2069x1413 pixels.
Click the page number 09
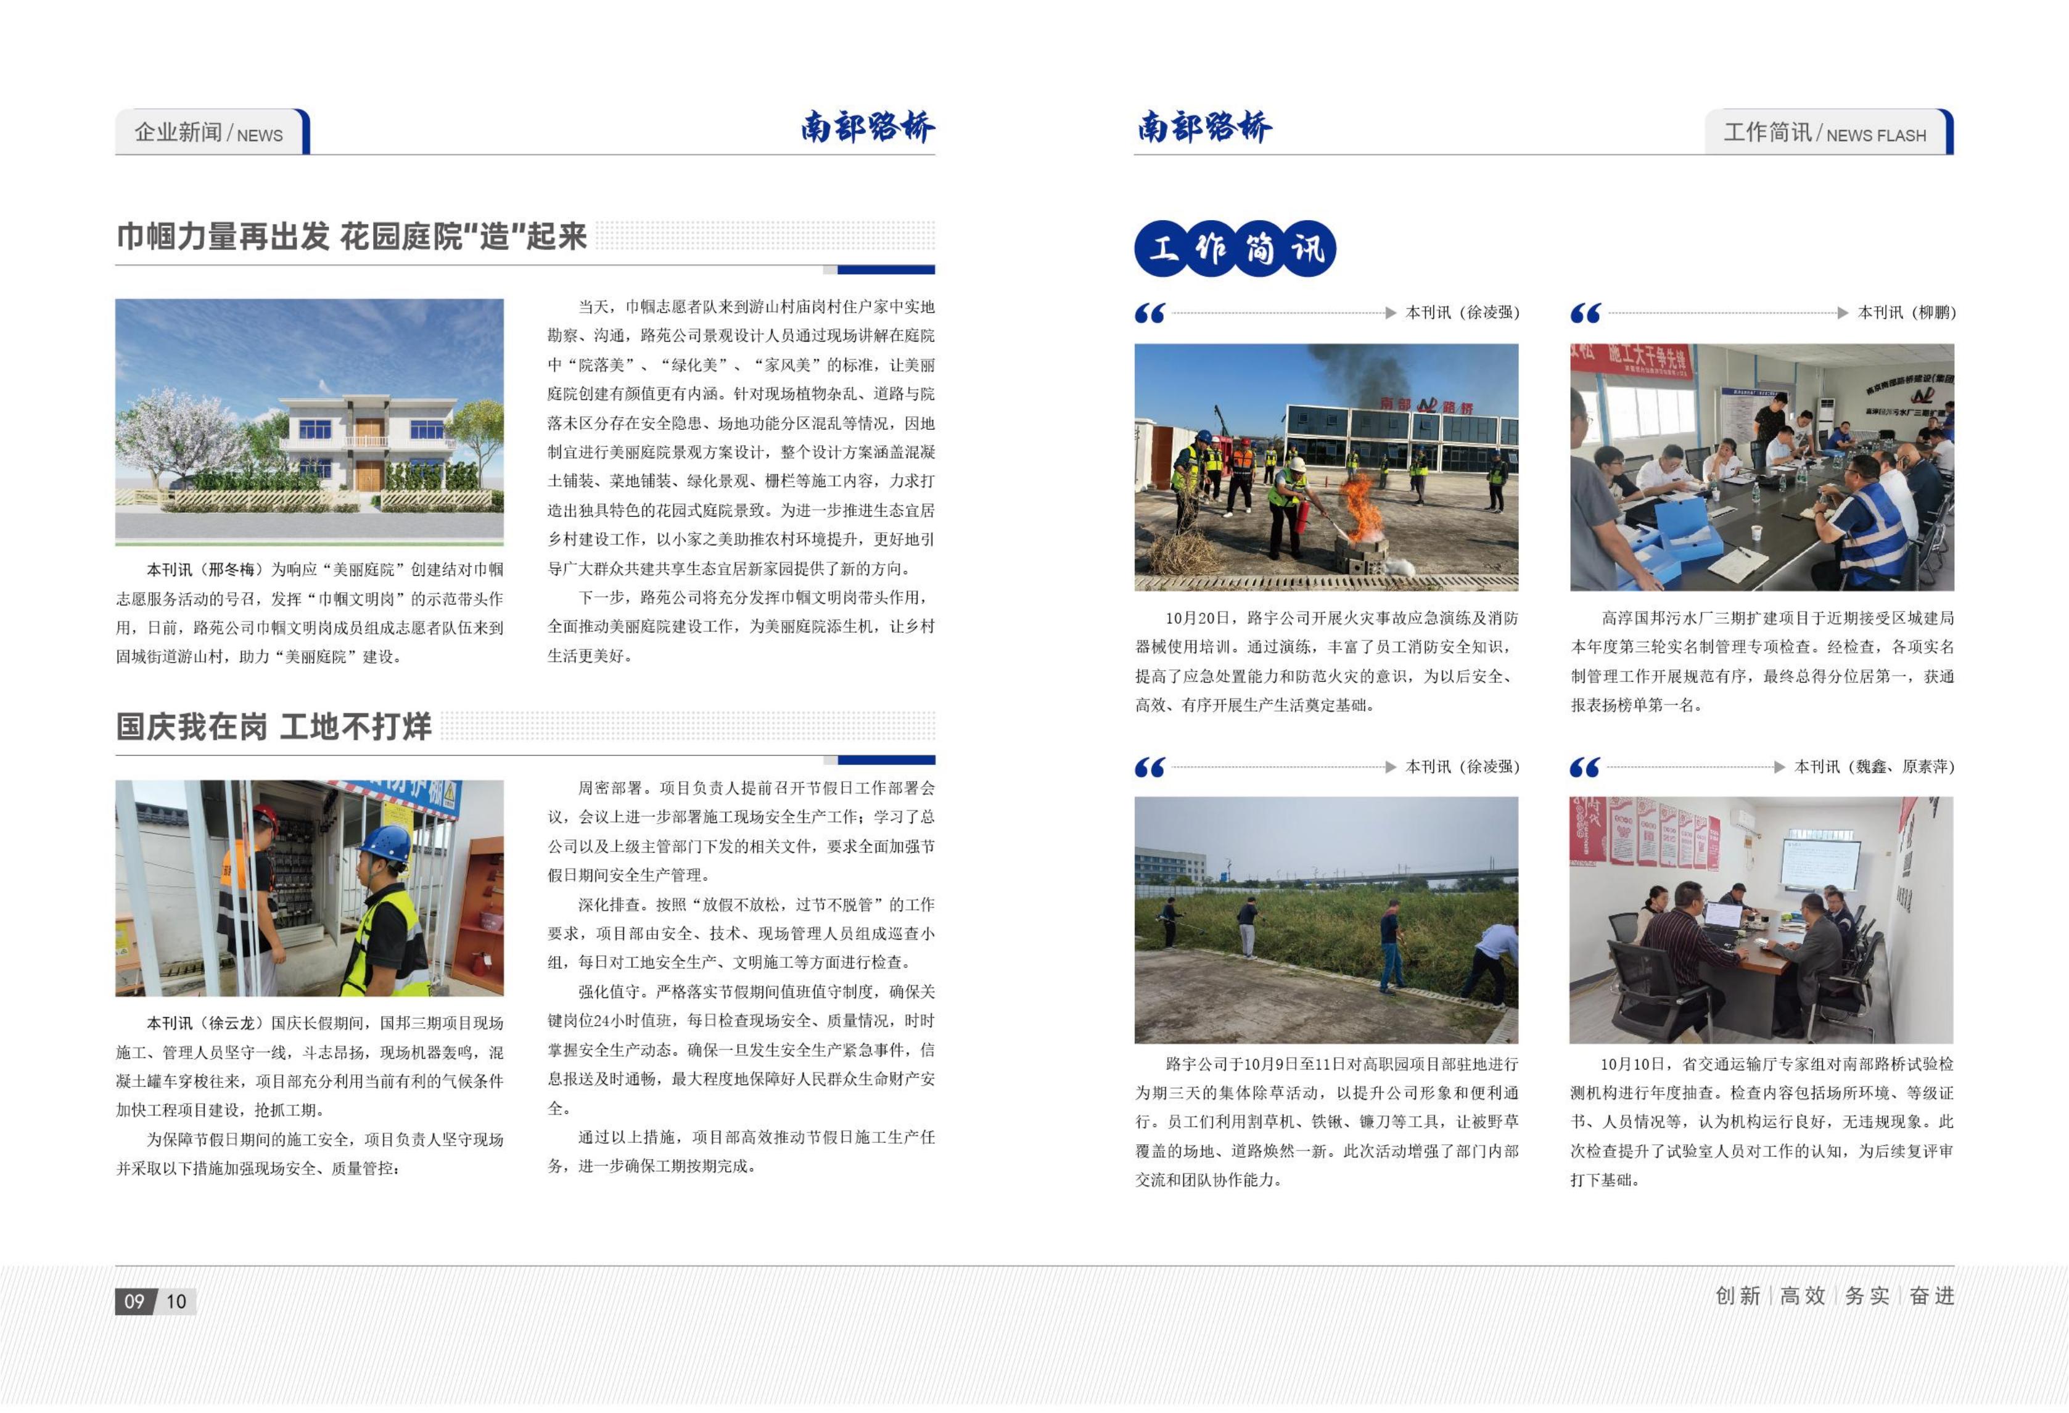[x=134, y=1302]
